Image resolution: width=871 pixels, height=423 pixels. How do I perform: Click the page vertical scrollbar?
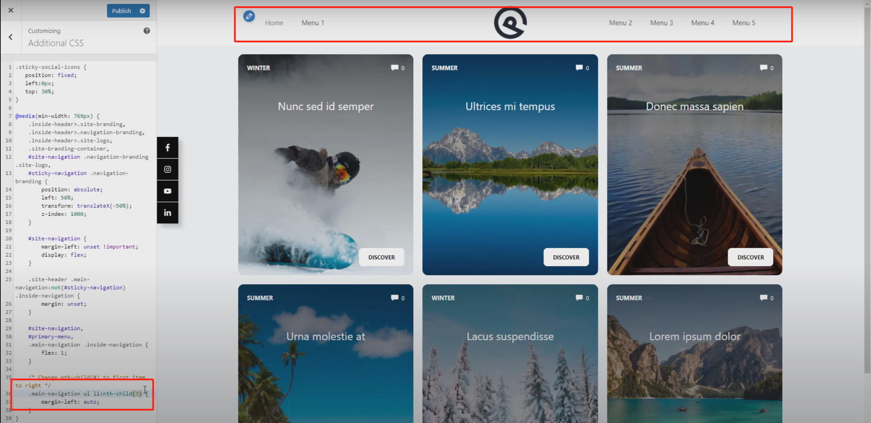[867, 191]
